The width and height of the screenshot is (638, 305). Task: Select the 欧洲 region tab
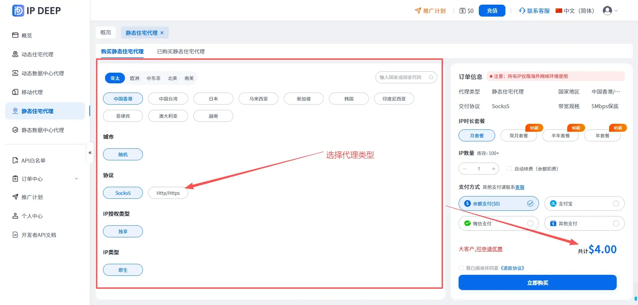(135, 78)
